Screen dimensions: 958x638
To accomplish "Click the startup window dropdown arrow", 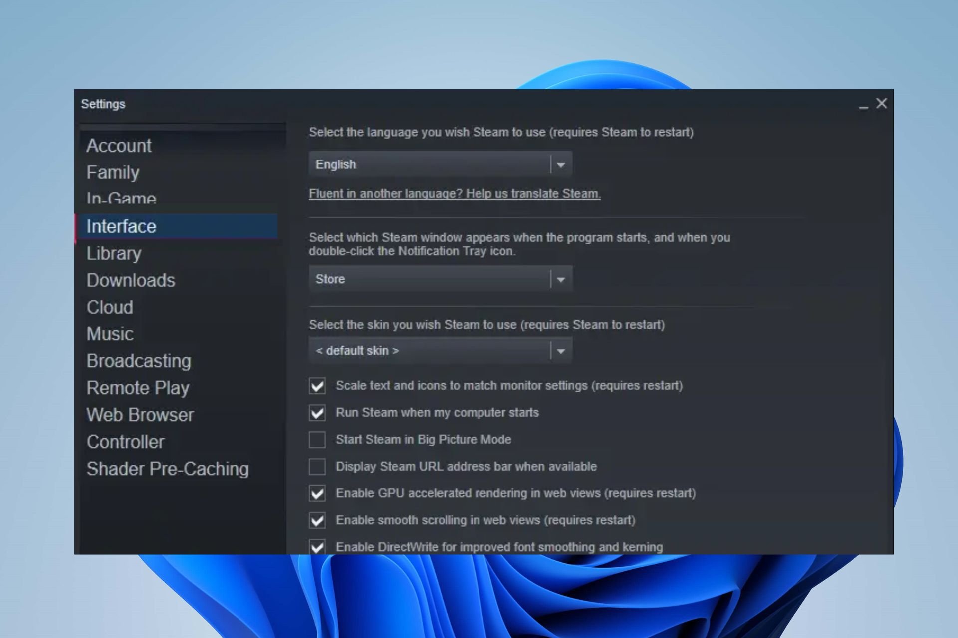I will click(x=561, y=279).
